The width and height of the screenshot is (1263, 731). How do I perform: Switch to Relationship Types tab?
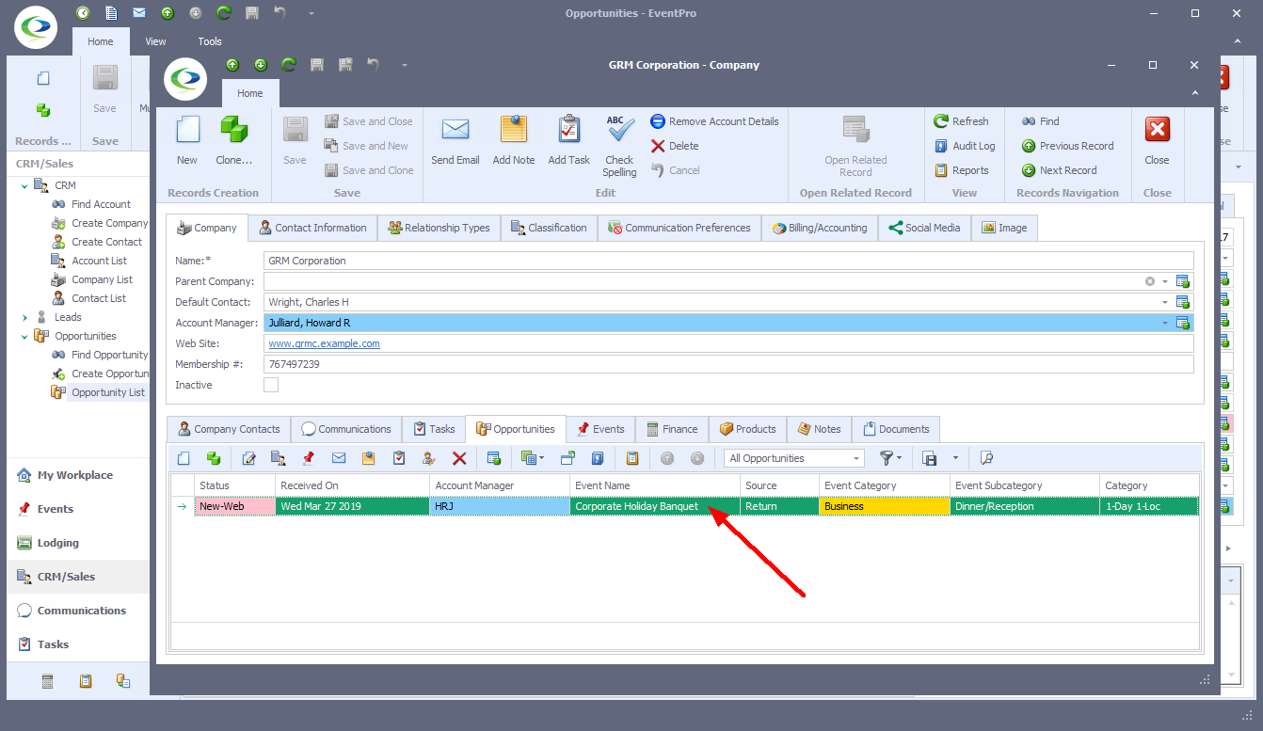tap(440, 228)
